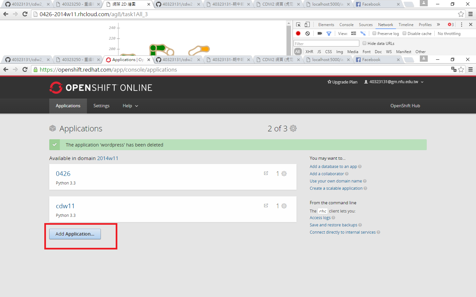This screenshot has height=297, width=476.
Task: Open the No throttling dropdown
Action: click(449, 33)
